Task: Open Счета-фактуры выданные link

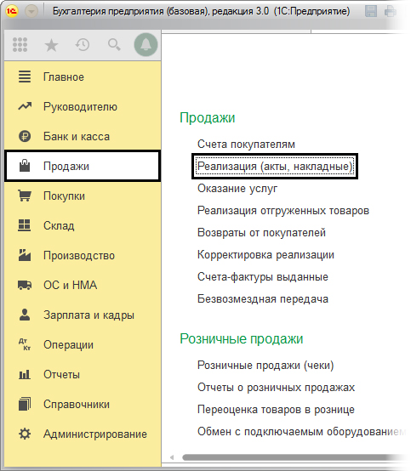Action: 262,276
